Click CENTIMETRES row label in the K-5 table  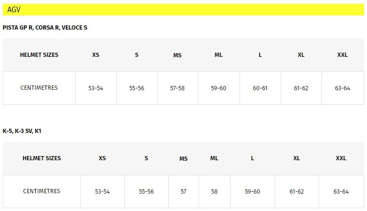point(42,191)
